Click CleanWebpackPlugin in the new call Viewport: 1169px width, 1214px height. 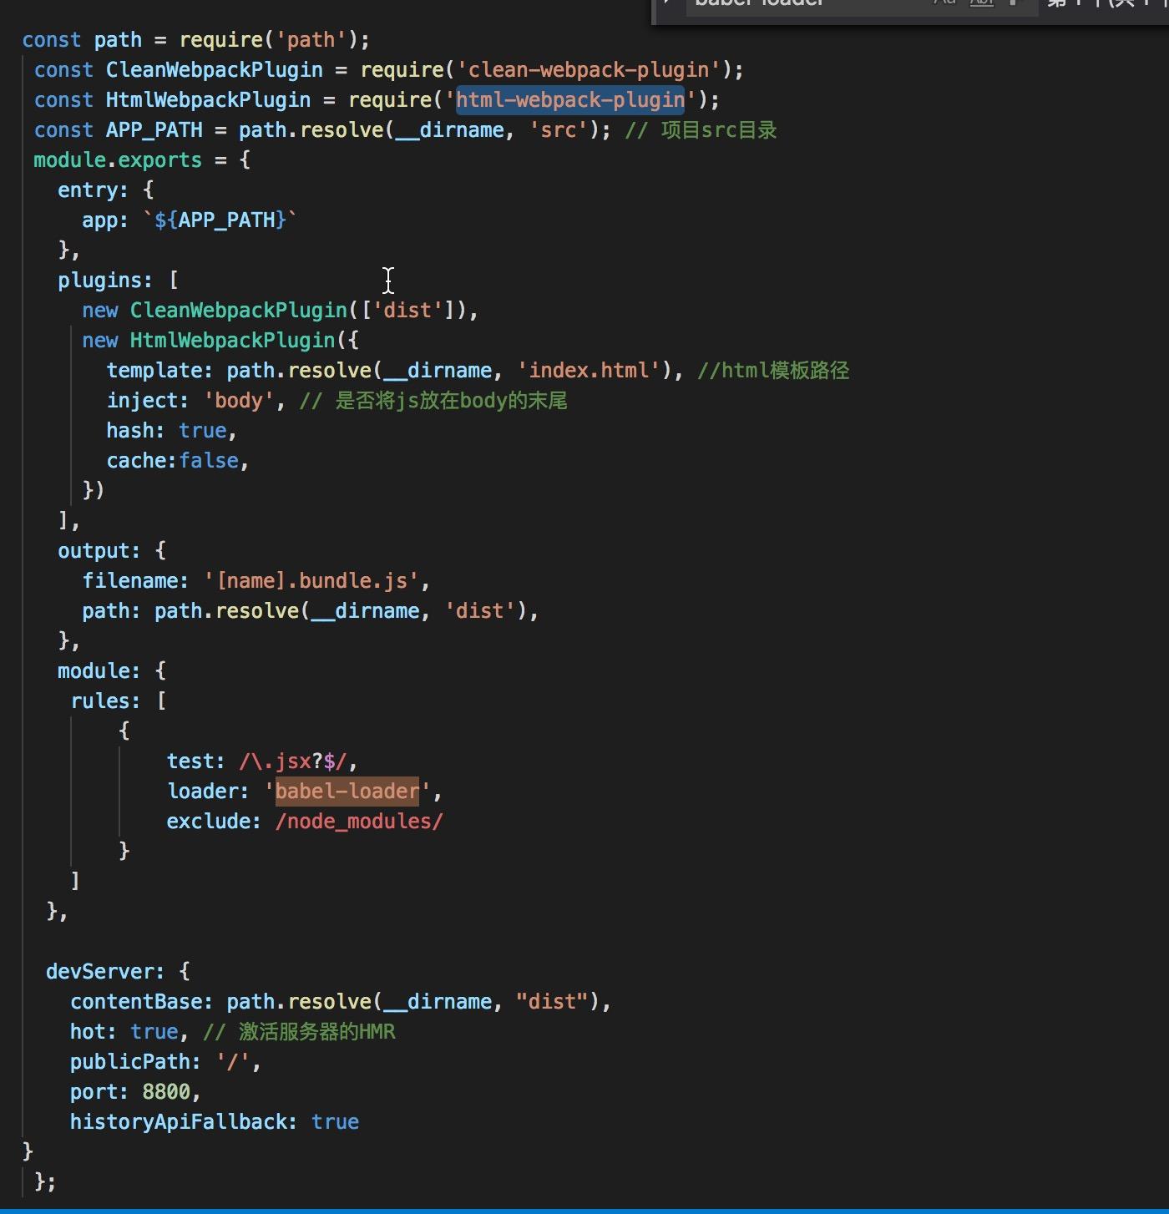[x=239, y=311]
